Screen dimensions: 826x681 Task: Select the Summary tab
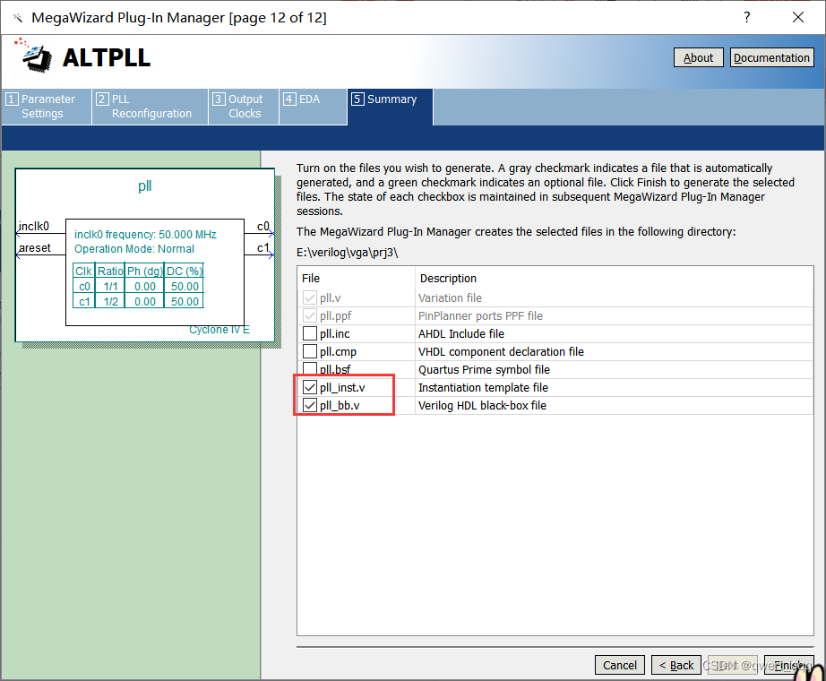coord(391,107)
